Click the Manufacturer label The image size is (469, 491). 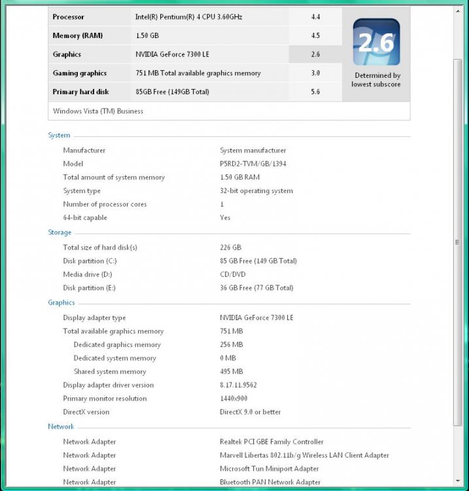point(84,151)
